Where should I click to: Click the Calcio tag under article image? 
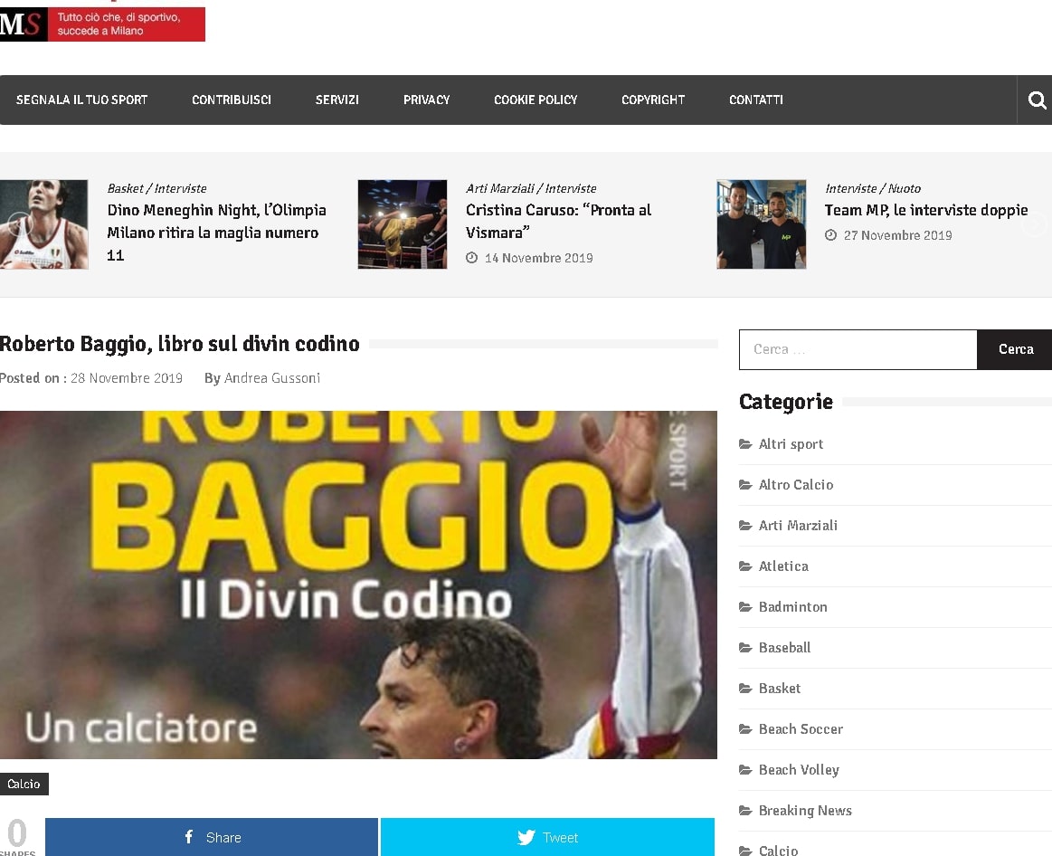pos(24,784)
